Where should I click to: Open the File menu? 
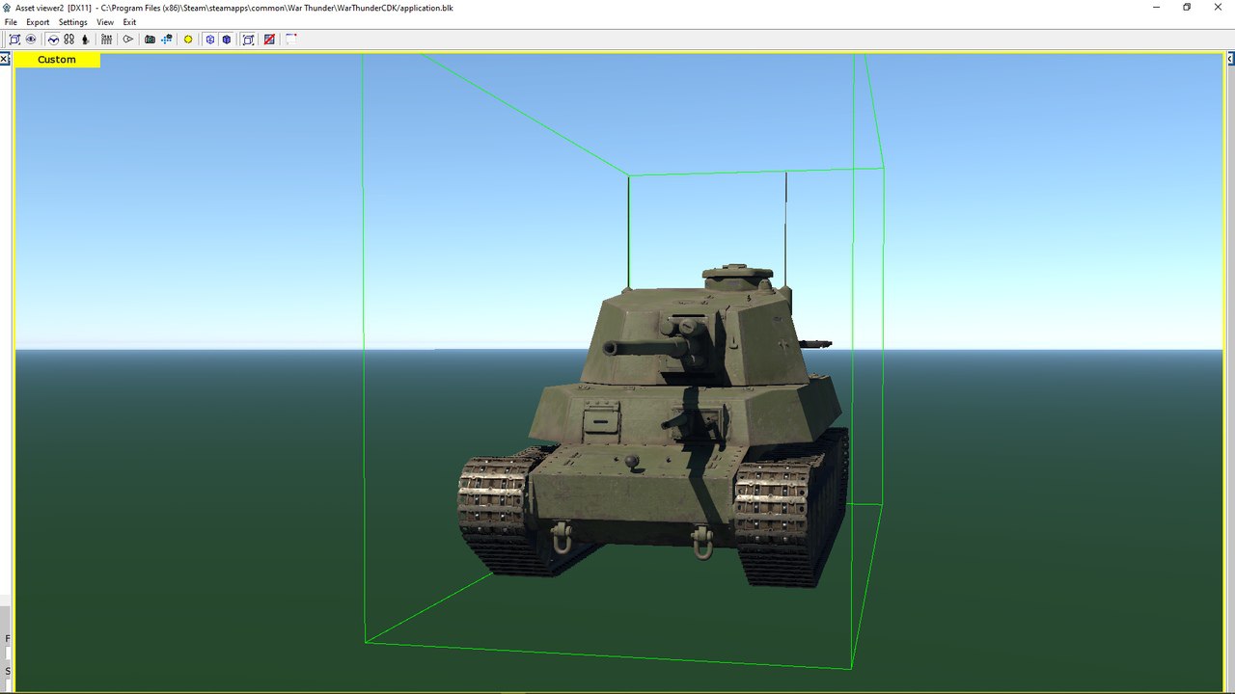pos(11,22)
